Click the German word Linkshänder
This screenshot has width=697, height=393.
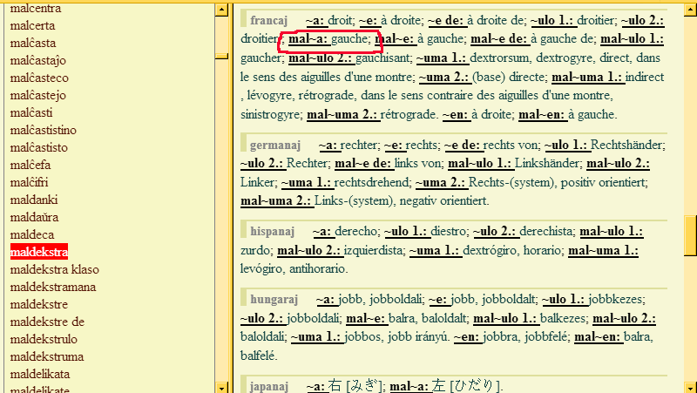point(547,164)
